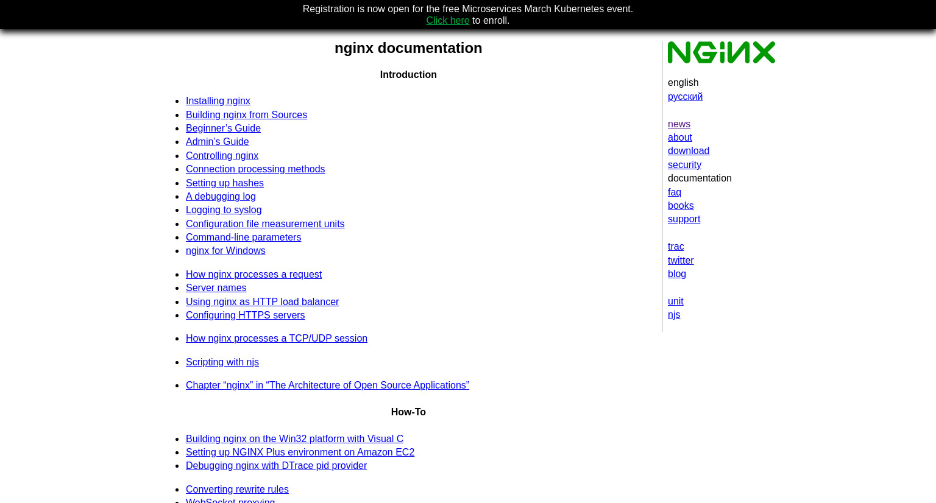
Task: Open How nginx processes a request
Action: (253, 275)
